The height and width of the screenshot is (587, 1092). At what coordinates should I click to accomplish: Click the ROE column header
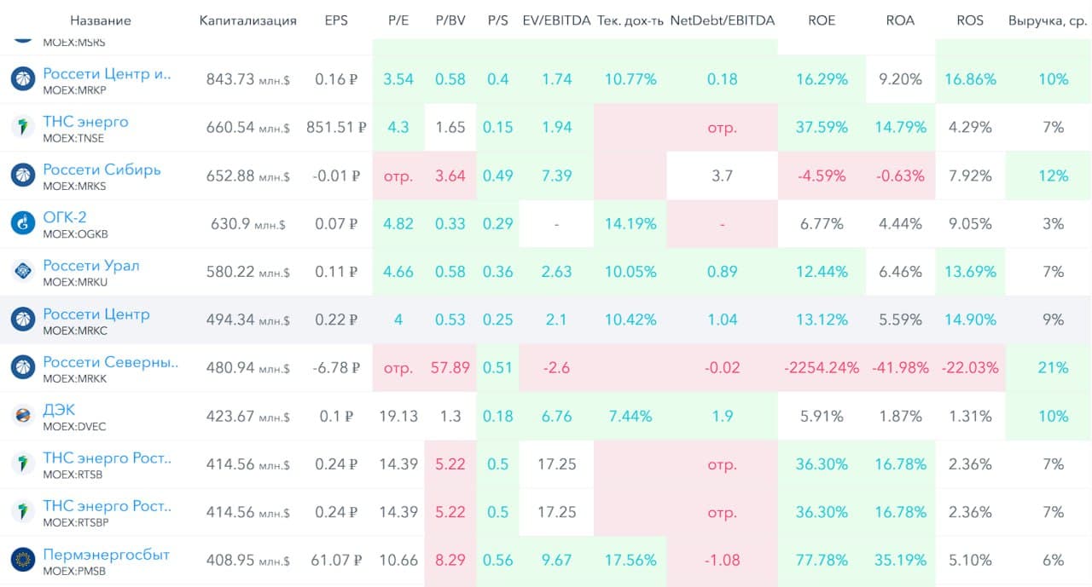click(x=822, y=20)
